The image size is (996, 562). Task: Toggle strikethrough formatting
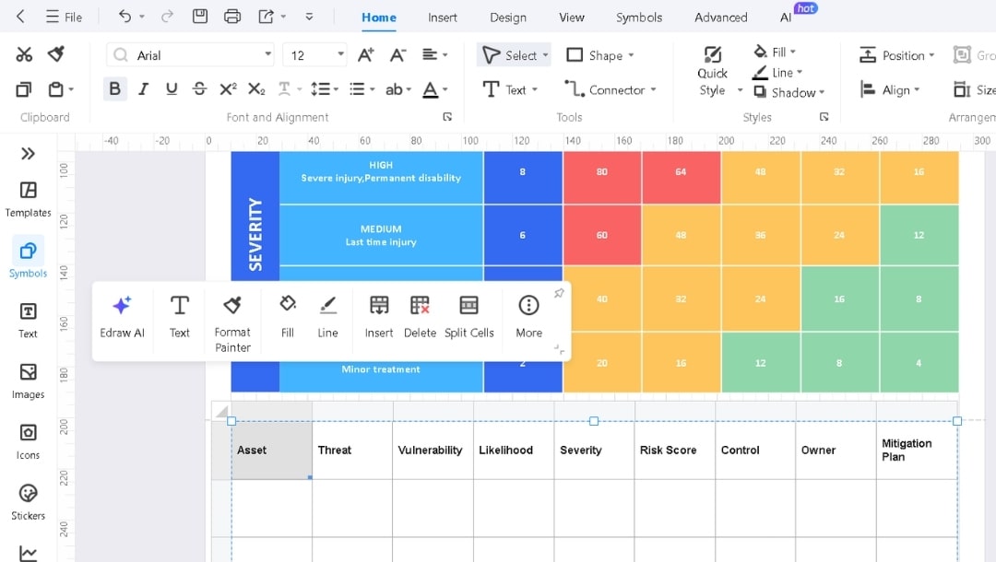click(201, 88)
